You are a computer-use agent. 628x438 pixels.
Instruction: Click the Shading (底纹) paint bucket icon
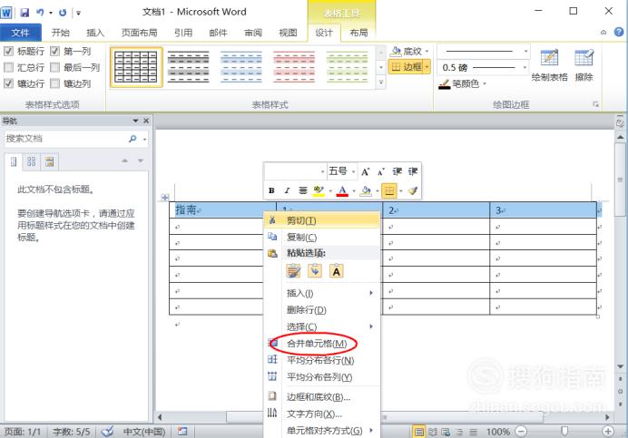[396, 52]
